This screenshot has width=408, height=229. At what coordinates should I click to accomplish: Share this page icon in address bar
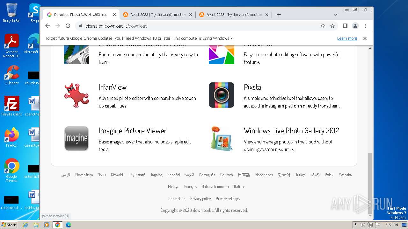[x=322, y=26]
